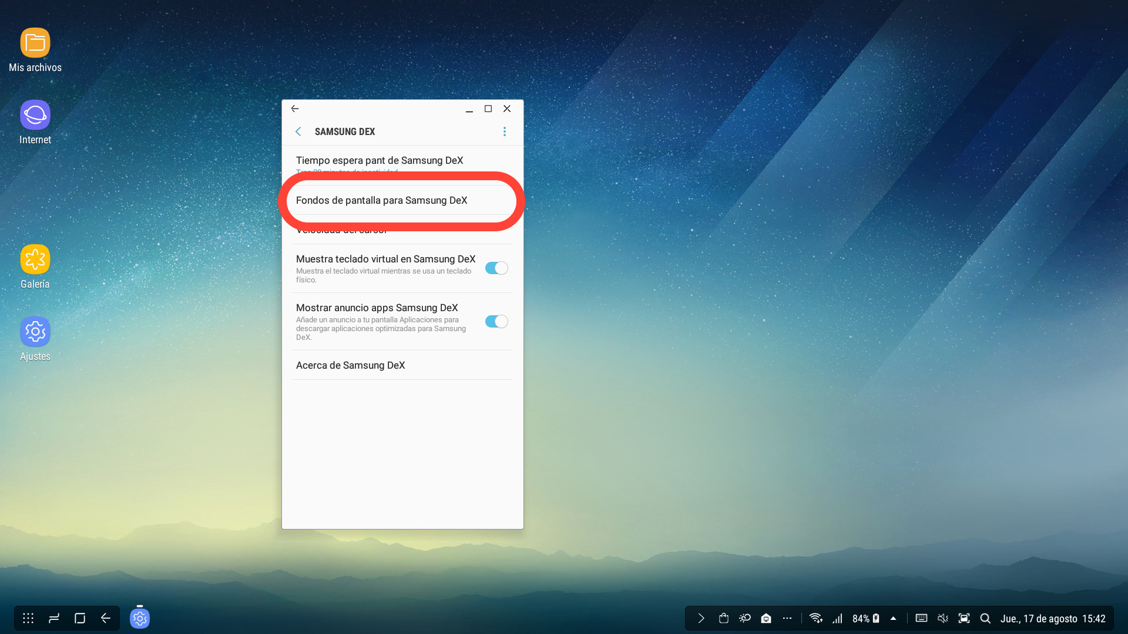This screenshot has width=1128, height=634.
Task: Minimize the Samsung DeX settings window
Action: (x=469, y=109)
